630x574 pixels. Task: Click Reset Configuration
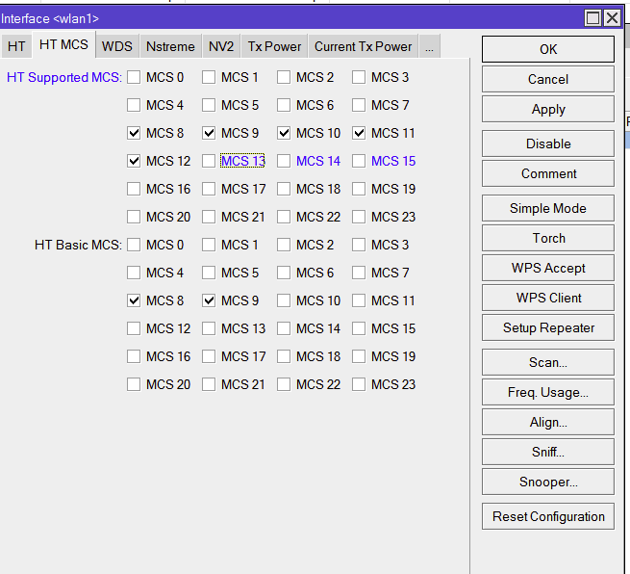tap(547, 516)
